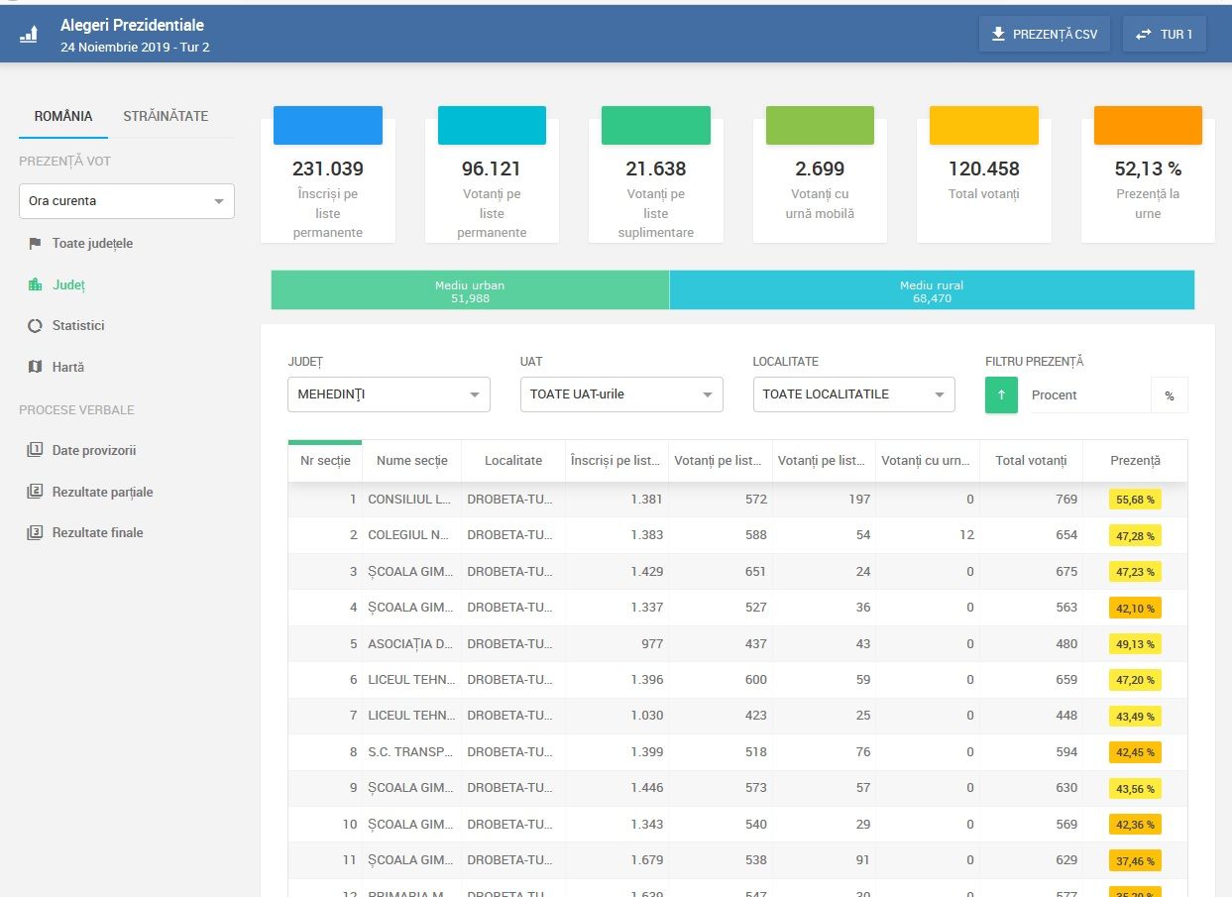This screenshot has width=1232, height=897.
Task: Click the flag icon beside Toate județele
Action: [35, 243]
